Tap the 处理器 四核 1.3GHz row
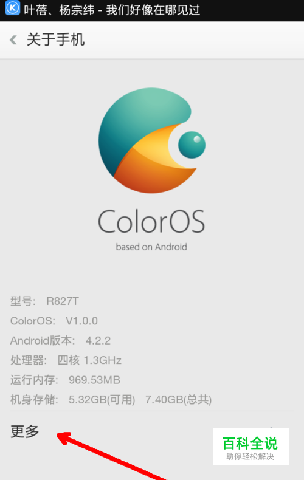Screen dimensions: 304x480 coord(66,360)
